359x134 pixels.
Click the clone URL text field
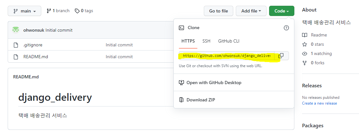coord(227,56)
